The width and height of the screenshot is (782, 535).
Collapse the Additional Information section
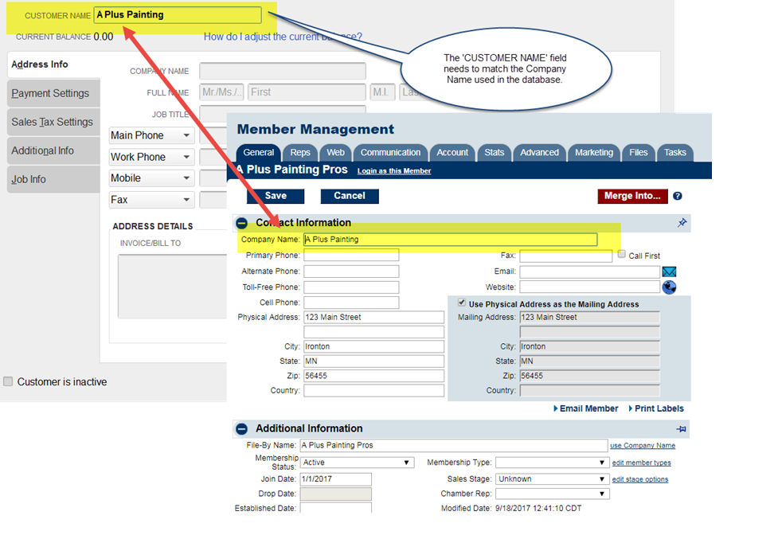tap(241, 428)
